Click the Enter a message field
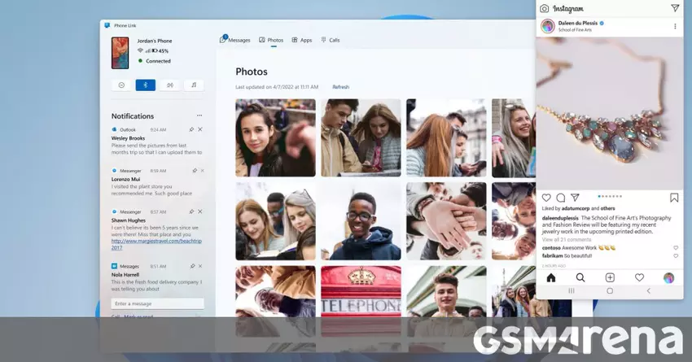692x362 pixels. point(158,303)
